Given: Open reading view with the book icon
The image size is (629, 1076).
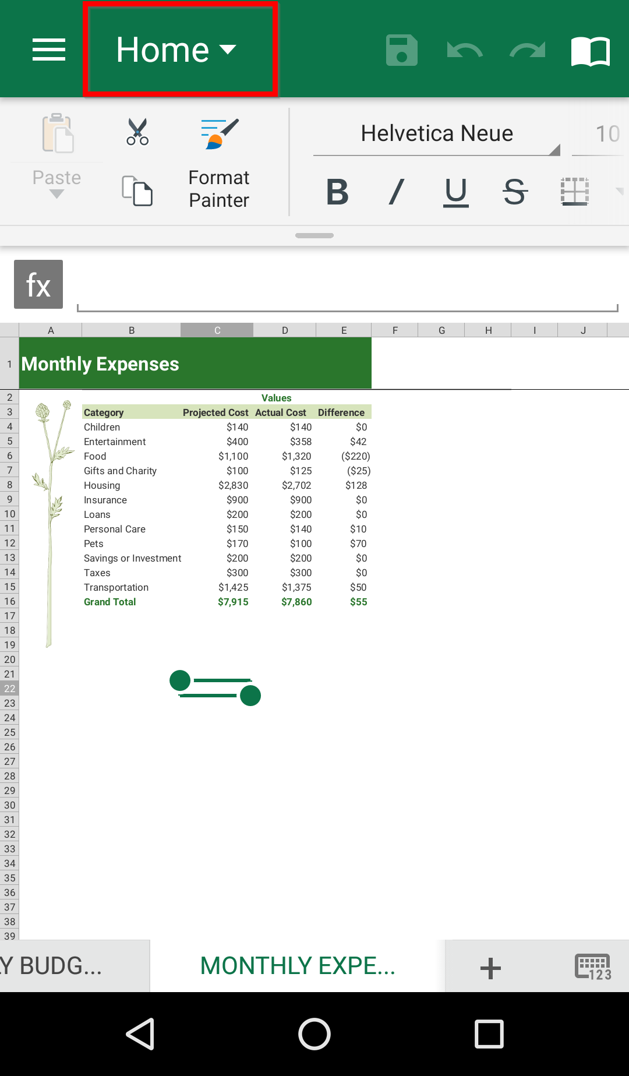Looking at the screenshot, I should (x=591, y=51).
